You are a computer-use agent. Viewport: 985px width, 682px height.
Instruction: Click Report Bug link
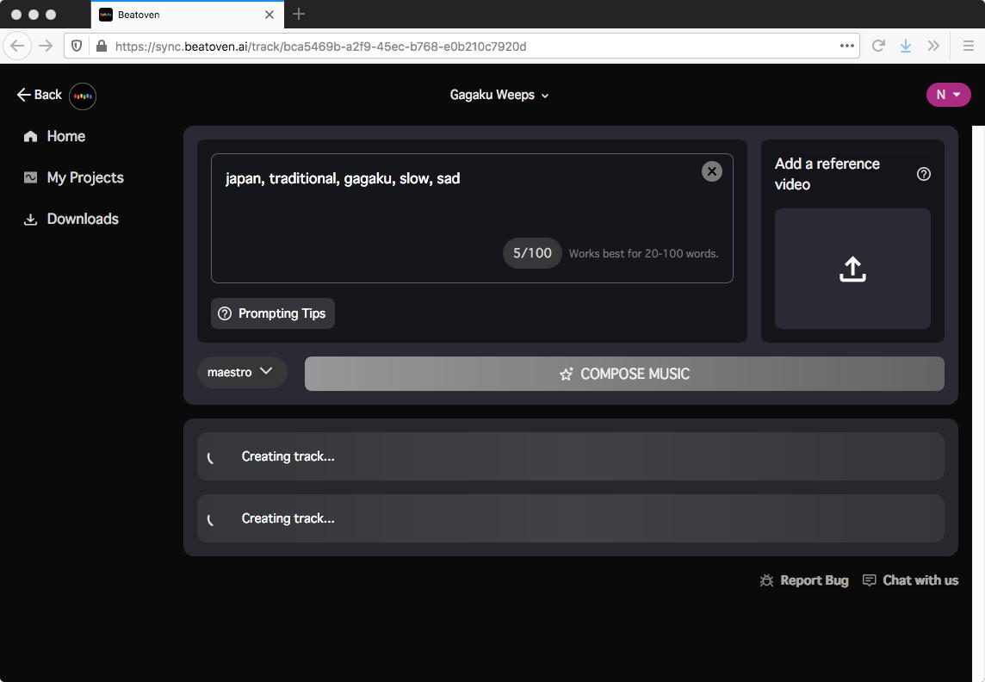tap(814, 580)
